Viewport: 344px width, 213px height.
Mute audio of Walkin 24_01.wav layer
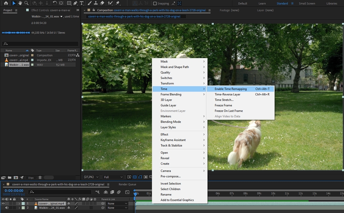(6, 208)
